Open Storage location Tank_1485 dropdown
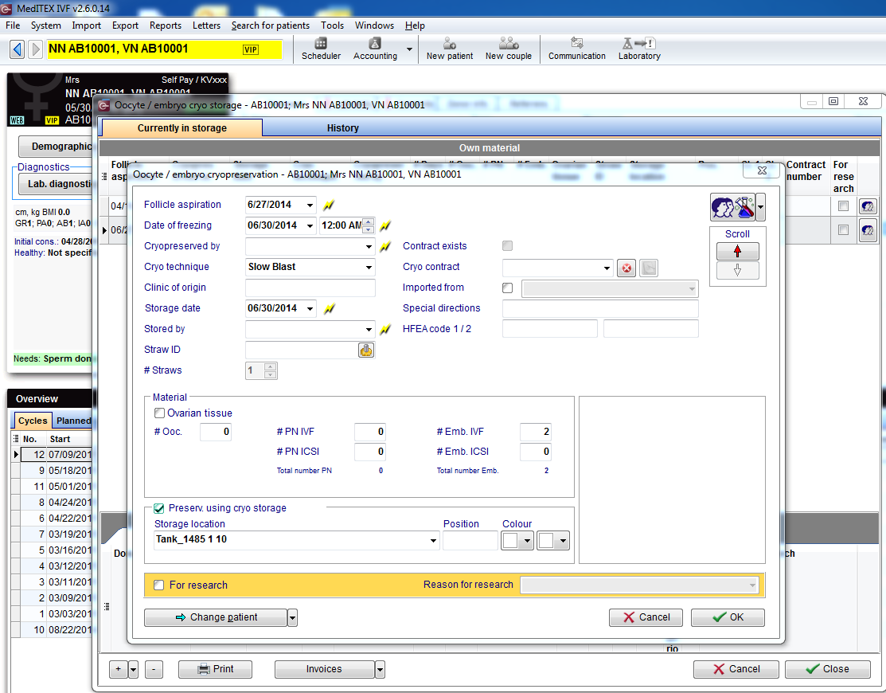The image size is (886, 693). (x=433, y=540)
